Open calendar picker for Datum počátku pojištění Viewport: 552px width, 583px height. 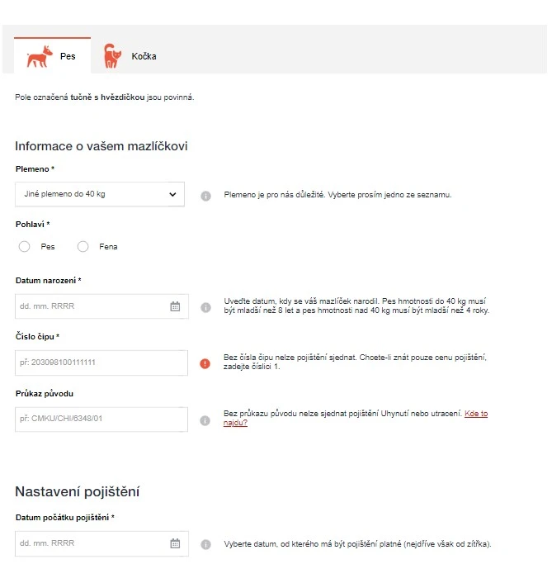(x=175, y=543)
